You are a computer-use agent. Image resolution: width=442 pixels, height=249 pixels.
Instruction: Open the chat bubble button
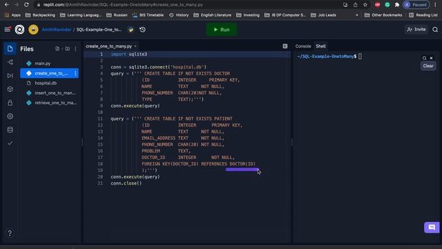tap(432, 228)
